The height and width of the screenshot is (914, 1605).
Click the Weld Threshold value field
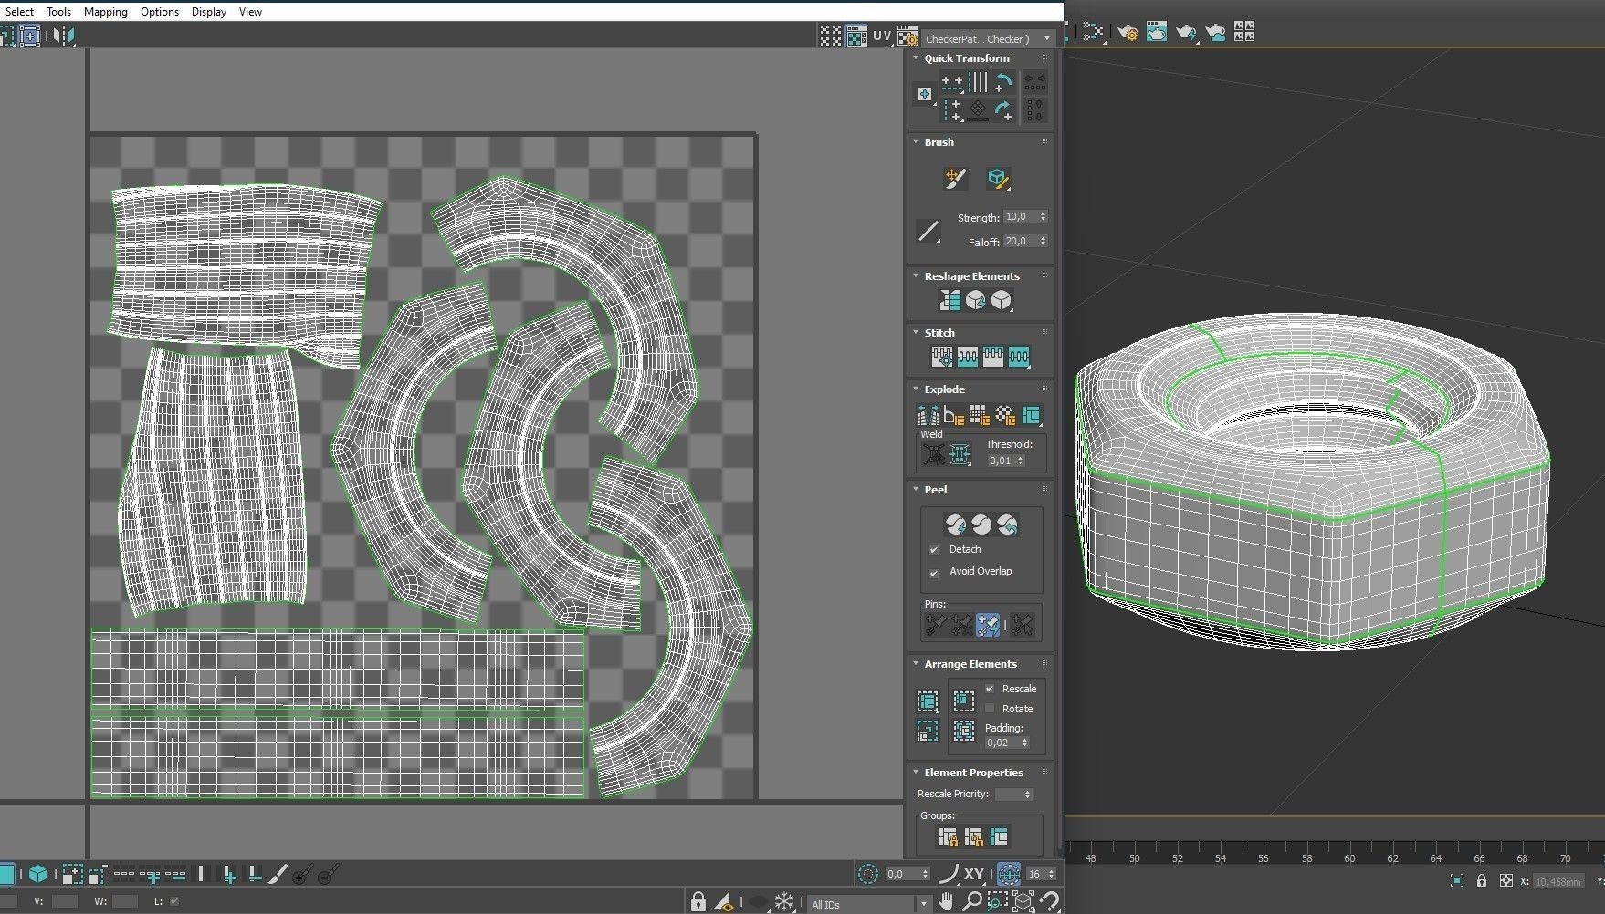click(1001, 461)
